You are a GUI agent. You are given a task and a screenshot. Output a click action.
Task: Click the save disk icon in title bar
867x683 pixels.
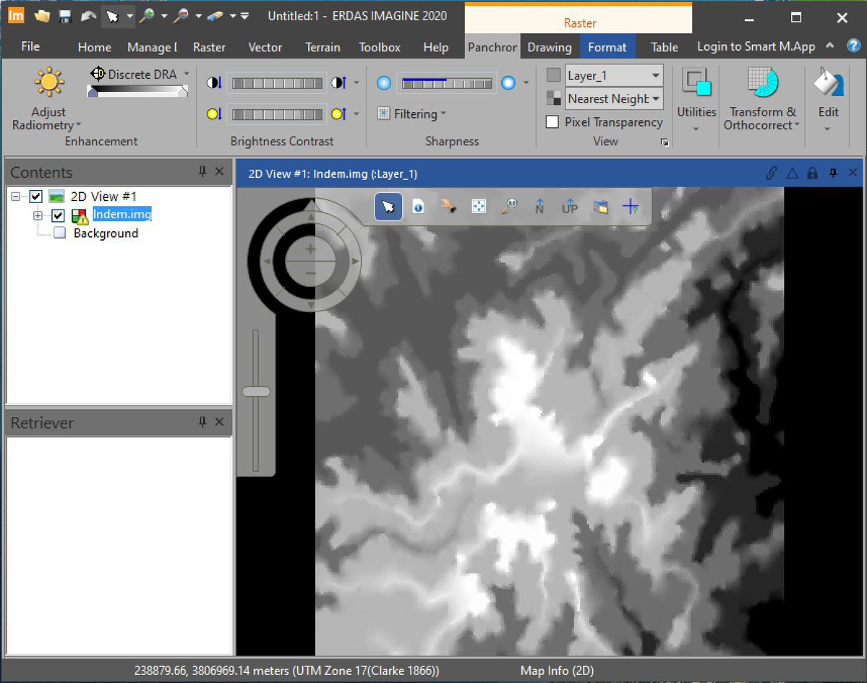(x=65, y=16)
